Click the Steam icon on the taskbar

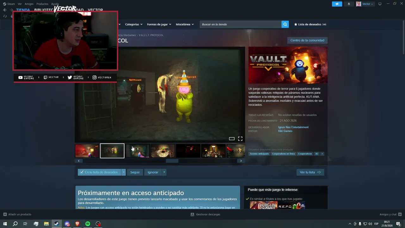point(57,224)
